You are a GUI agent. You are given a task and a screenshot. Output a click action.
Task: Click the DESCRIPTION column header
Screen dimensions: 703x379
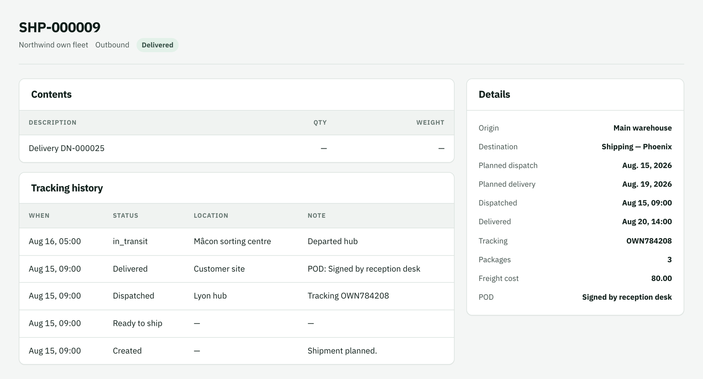pyautogui.click(x=53, y=123)
